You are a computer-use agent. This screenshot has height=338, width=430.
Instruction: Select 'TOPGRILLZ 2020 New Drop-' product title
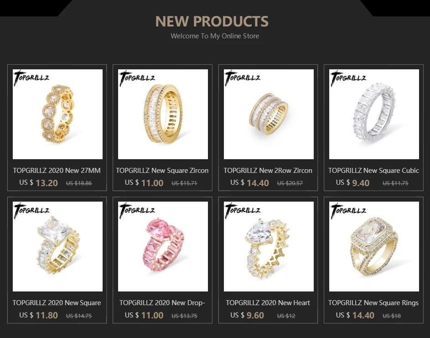click(162, 302)
